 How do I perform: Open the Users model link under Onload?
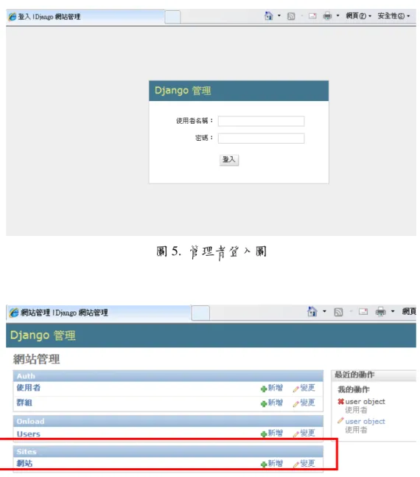tap(28, 434)
